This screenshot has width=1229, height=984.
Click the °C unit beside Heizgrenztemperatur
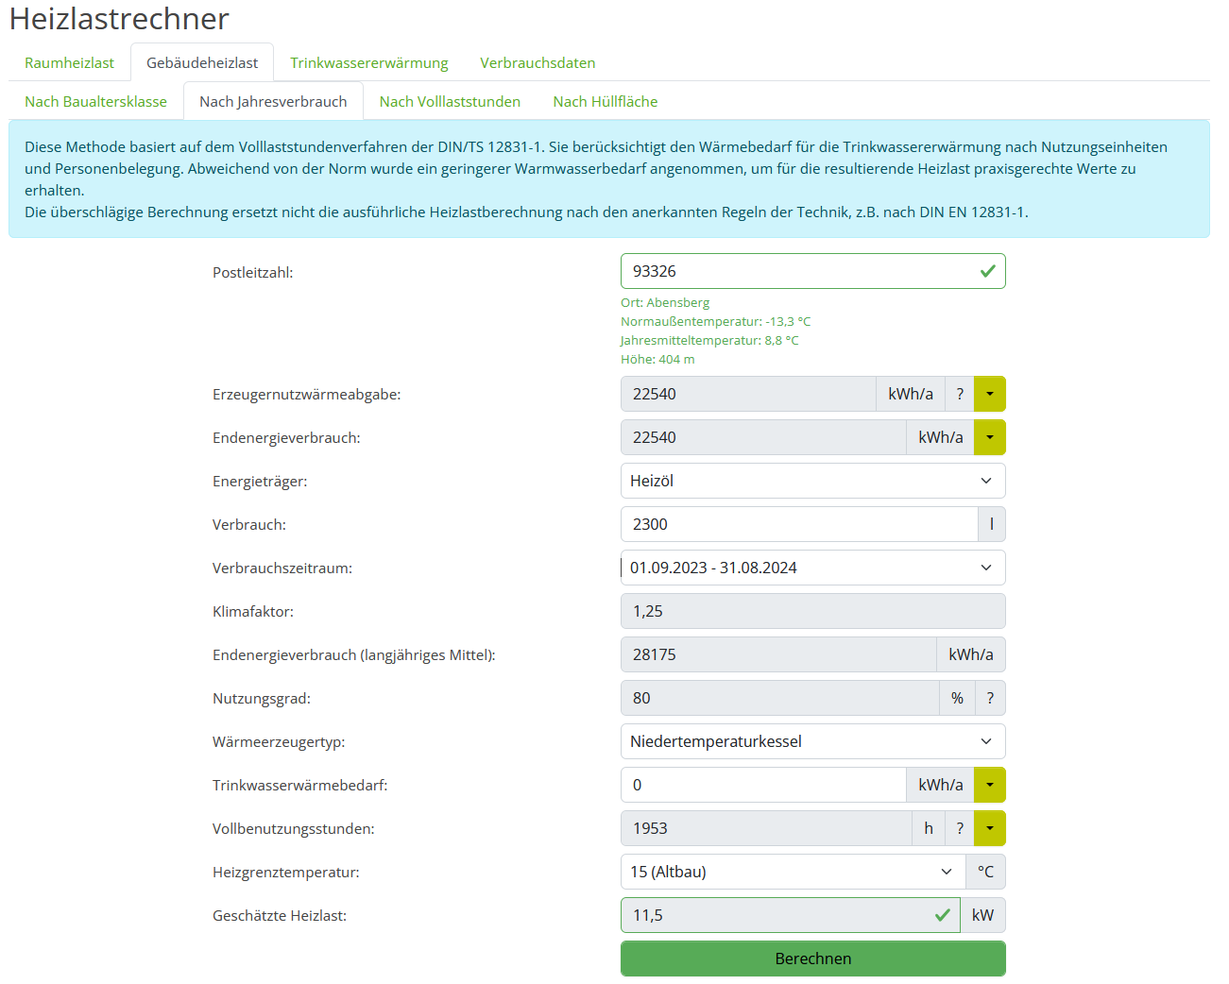click(x=985, y=872)
